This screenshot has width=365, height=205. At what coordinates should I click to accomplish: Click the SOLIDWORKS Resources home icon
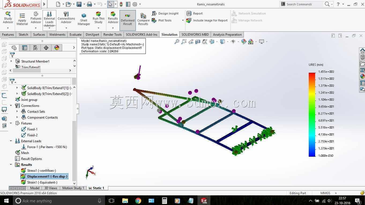[362, 51]
